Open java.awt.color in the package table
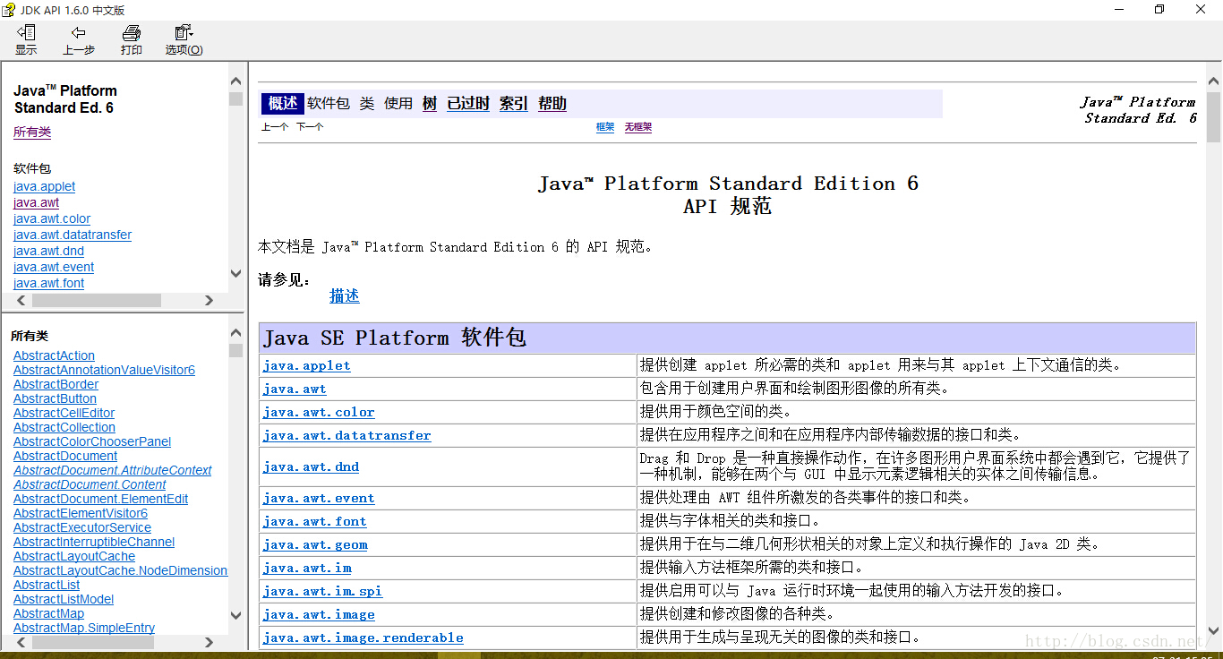Viewport: 1223px width, 659px height. pyautogui.click(x=319, y=412)
